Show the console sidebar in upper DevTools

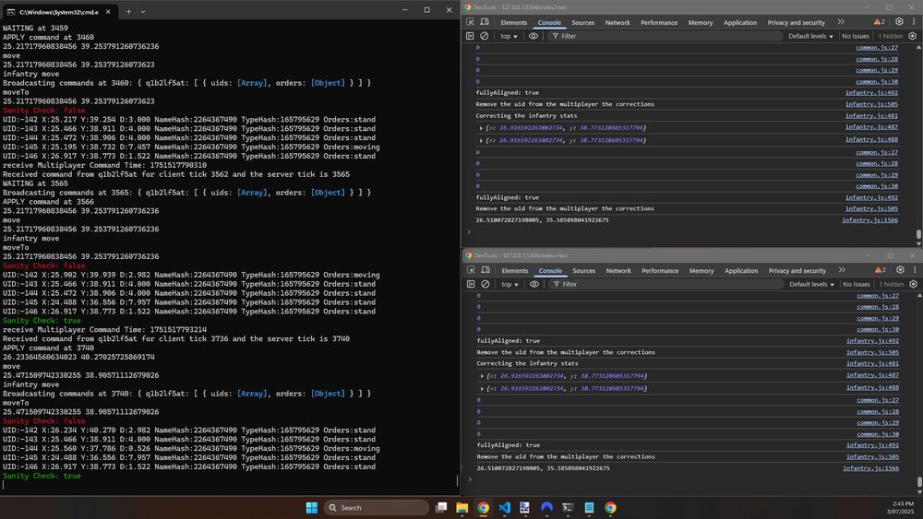[x=470, y=36]
